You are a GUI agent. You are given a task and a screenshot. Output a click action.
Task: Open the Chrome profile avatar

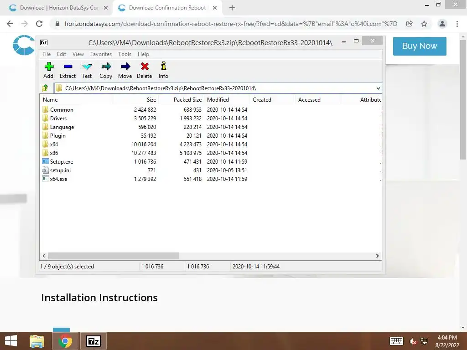[x=442, y=24]
